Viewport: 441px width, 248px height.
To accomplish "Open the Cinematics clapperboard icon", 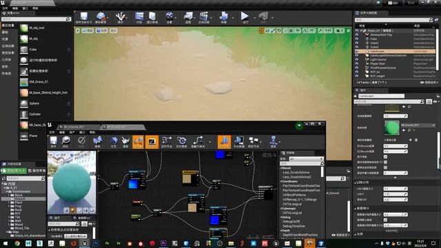I will coord(204,17).
